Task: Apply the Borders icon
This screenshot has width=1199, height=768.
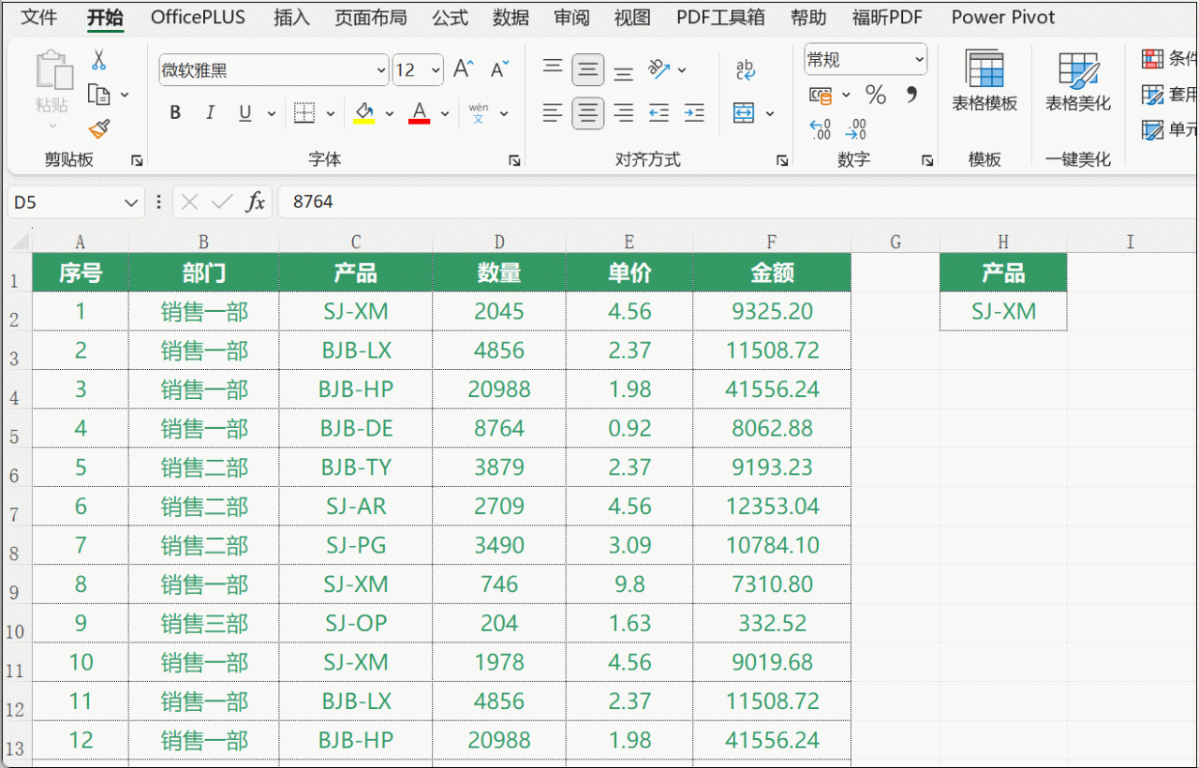Action: 304,113
